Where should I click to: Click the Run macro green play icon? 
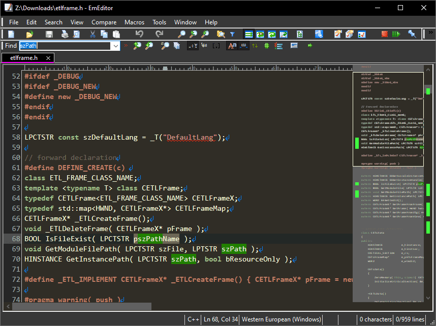click(x=396, y=34)
